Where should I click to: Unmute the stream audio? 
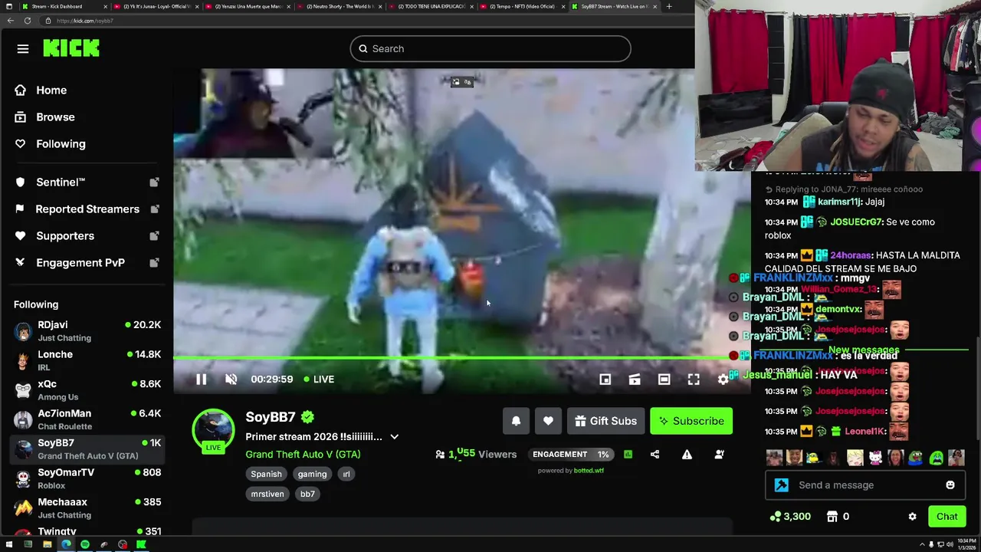[231, 379]
